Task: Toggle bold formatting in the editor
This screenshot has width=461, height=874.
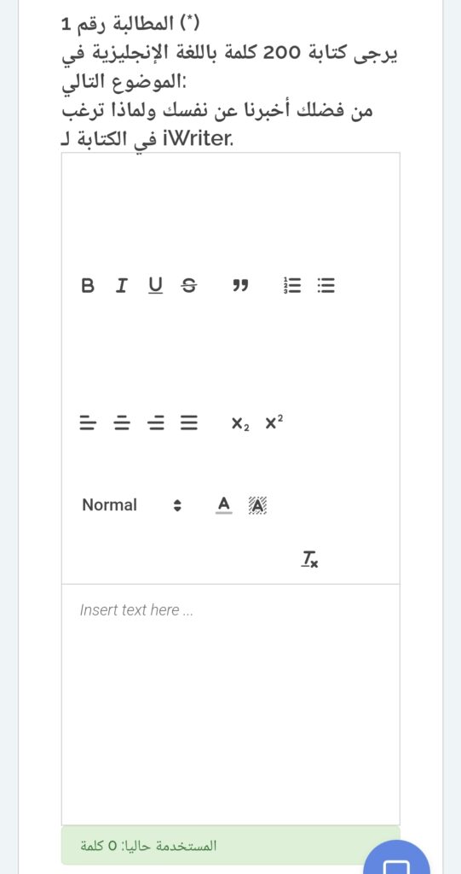Action: click(88, 287)
